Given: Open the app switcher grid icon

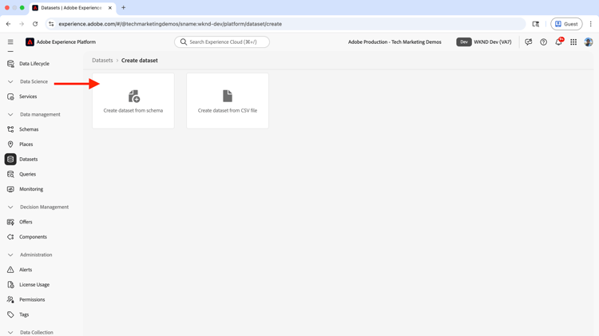Looking at the screenshot, I should tap(573, 42).
